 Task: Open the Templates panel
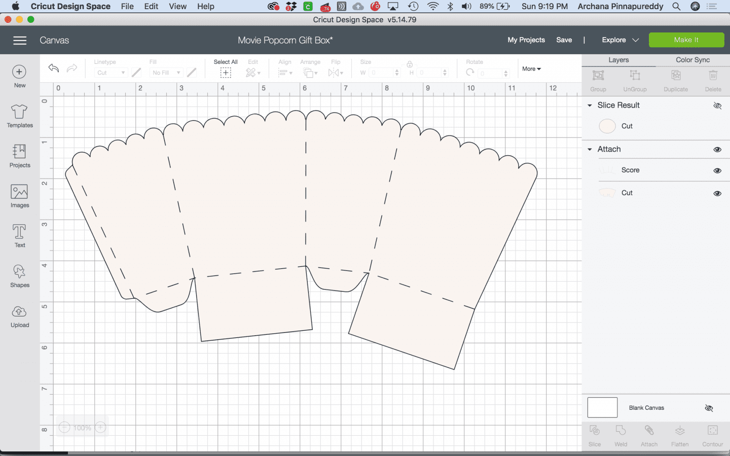pyautogui.click(x=20, y=116)
